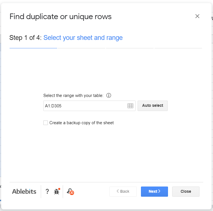Click the greyed-out Back button
The height and width of the screenshot is (211, 213).
[x=123, y=191]
